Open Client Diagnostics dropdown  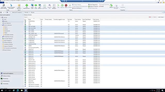(x=93, y=5)
